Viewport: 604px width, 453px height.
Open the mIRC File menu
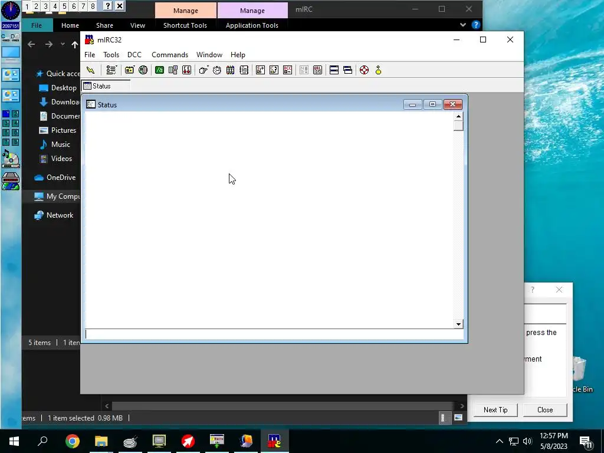[90, 55]
